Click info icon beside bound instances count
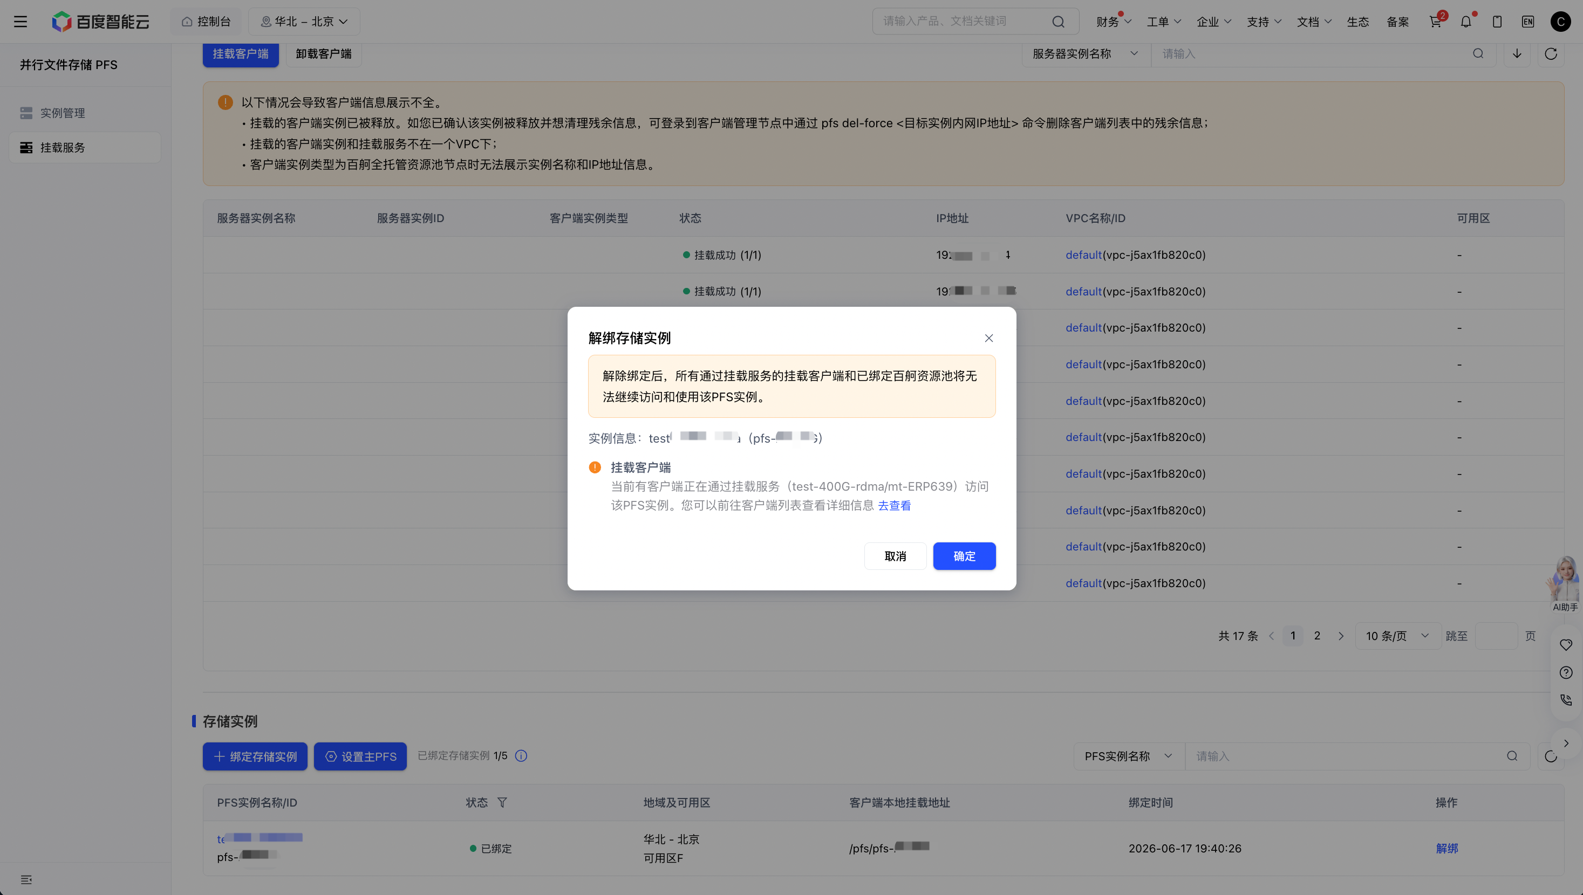 pos(521,756)
